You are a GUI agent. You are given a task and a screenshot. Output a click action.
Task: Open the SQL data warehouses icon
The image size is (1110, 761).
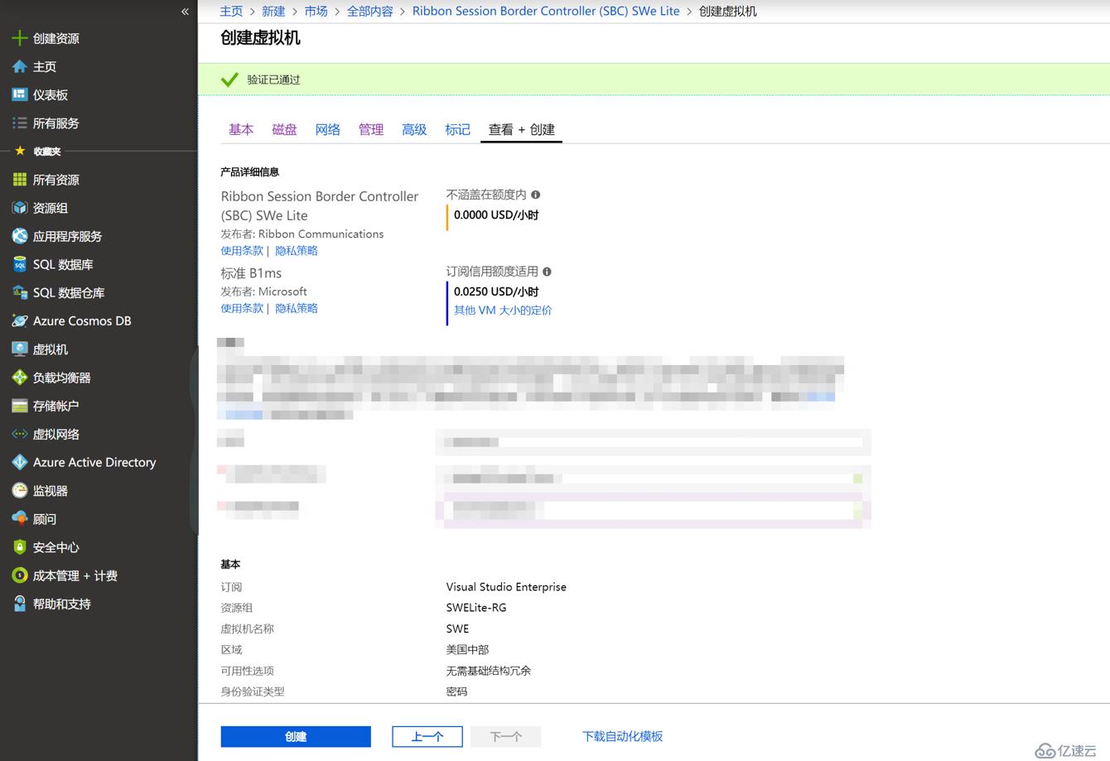click(19, 292)
